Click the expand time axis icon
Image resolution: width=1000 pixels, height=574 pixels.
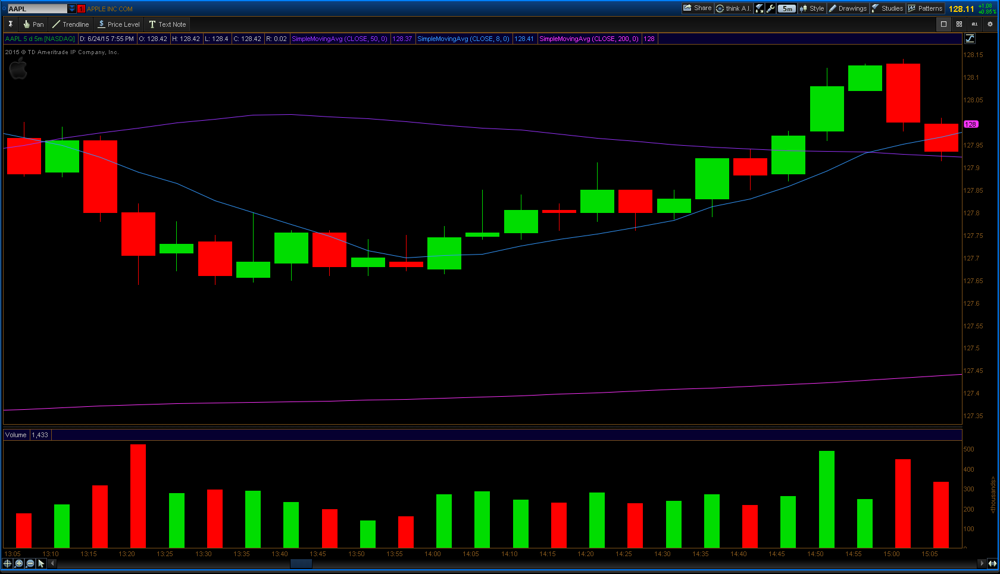[x=992, y=563]
